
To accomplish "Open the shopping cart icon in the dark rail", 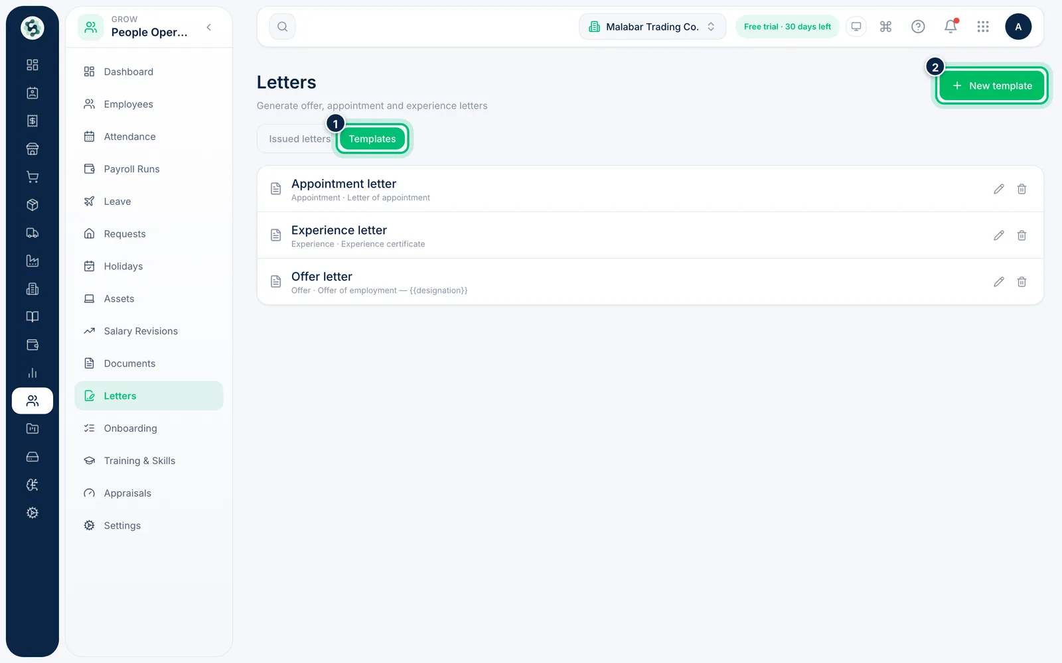I will [x=32, y=177].
